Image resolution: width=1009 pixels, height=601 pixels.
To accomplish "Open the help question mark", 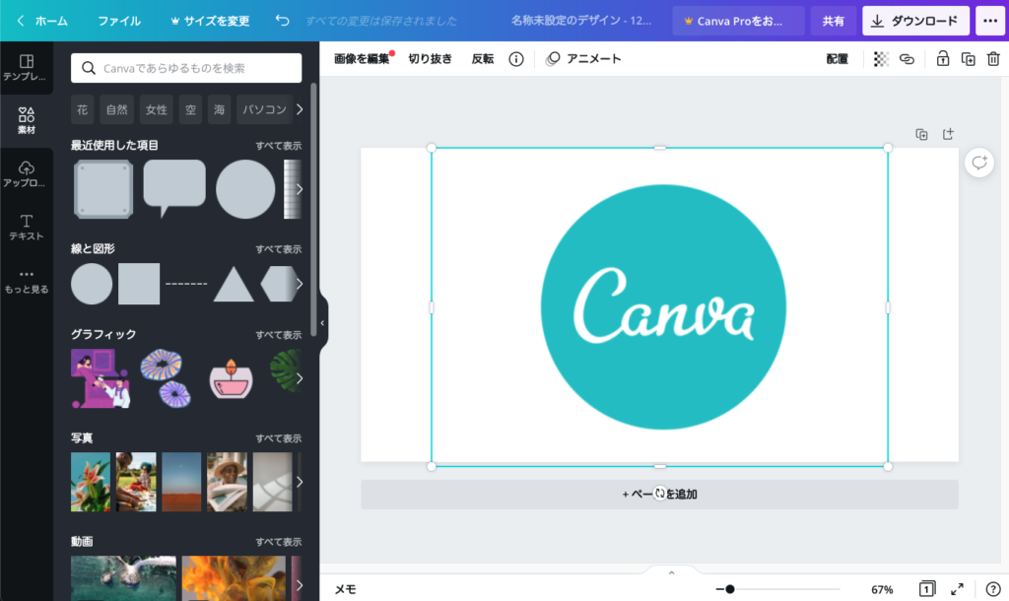I will pyautogui.click(x=993, y=589).
